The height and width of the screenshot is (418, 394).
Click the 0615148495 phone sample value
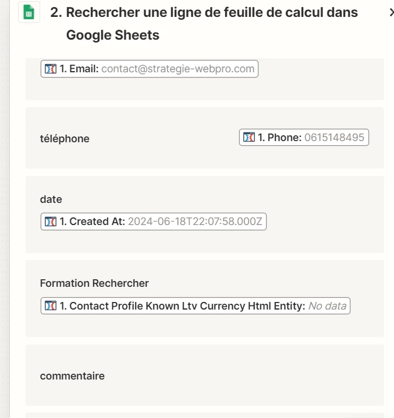(334, 138)
